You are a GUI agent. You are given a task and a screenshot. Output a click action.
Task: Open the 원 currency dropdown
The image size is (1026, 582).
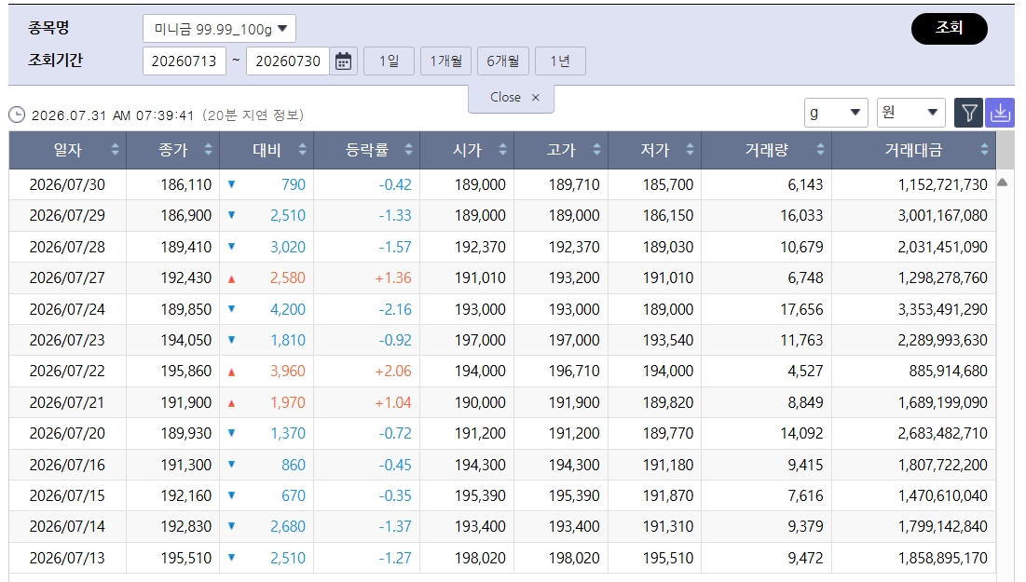(910, 113)
